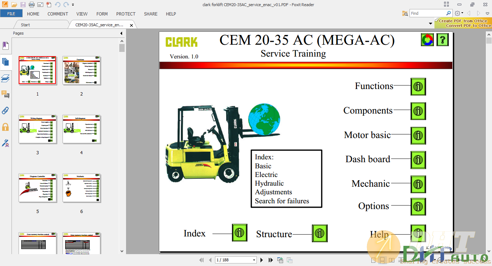Viewport: 492px width, 266px height.
Task: Open the Layers panel icon in sidebar
Action: 5,78
